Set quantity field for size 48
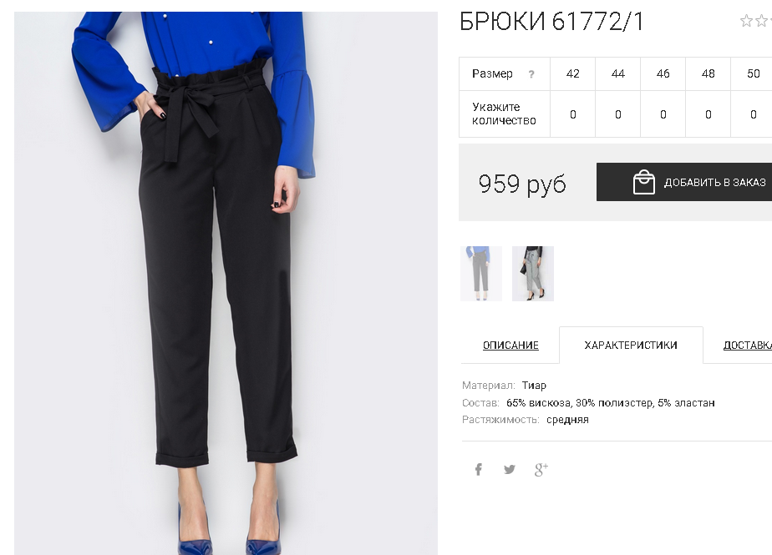 [708, 114]
